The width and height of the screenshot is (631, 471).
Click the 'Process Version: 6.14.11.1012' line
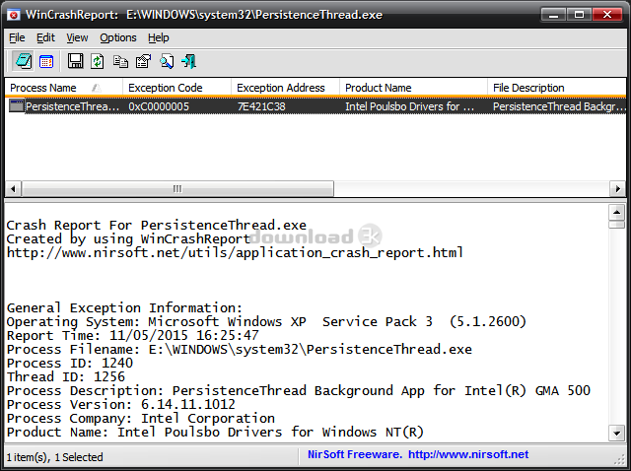[121, 405]
